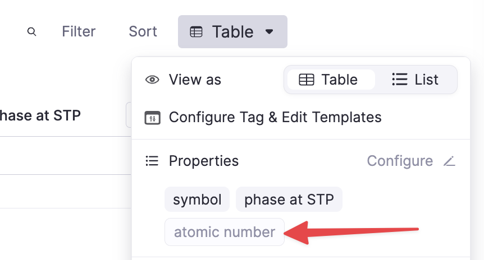Switch the view to List
This screenshot has width=484, height=260.
[415, 80]
